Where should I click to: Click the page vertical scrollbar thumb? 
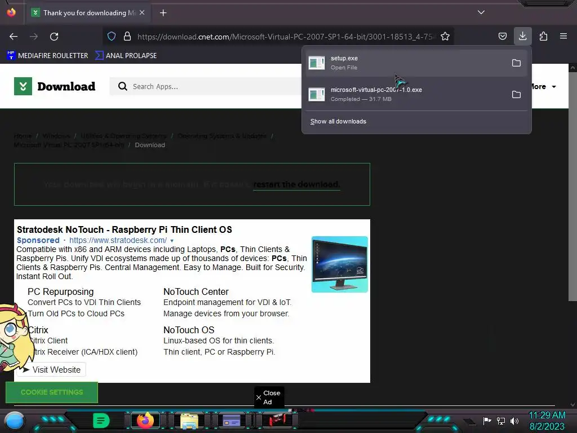[572, 186]
